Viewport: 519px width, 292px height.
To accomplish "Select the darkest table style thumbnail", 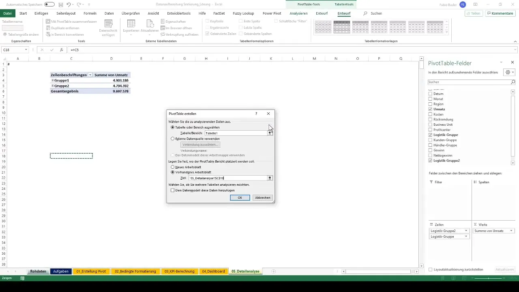I will [x=342, y=27].
